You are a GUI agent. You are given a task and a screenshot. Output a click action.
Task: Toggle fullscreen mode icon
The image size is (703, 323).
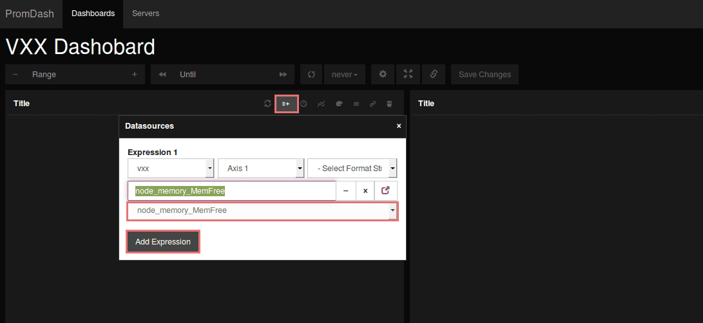(x=408, y=74)
